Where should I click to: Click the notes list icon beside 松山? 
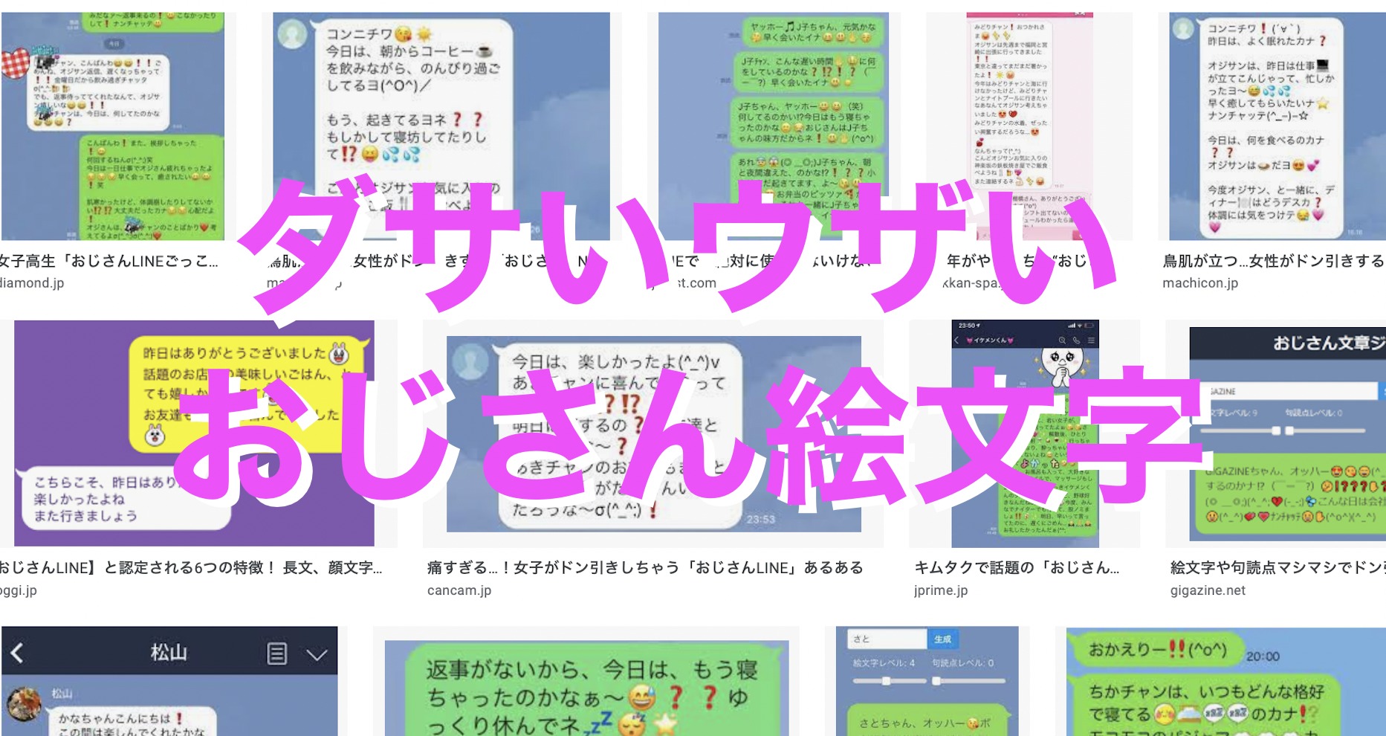pos(276,654)
